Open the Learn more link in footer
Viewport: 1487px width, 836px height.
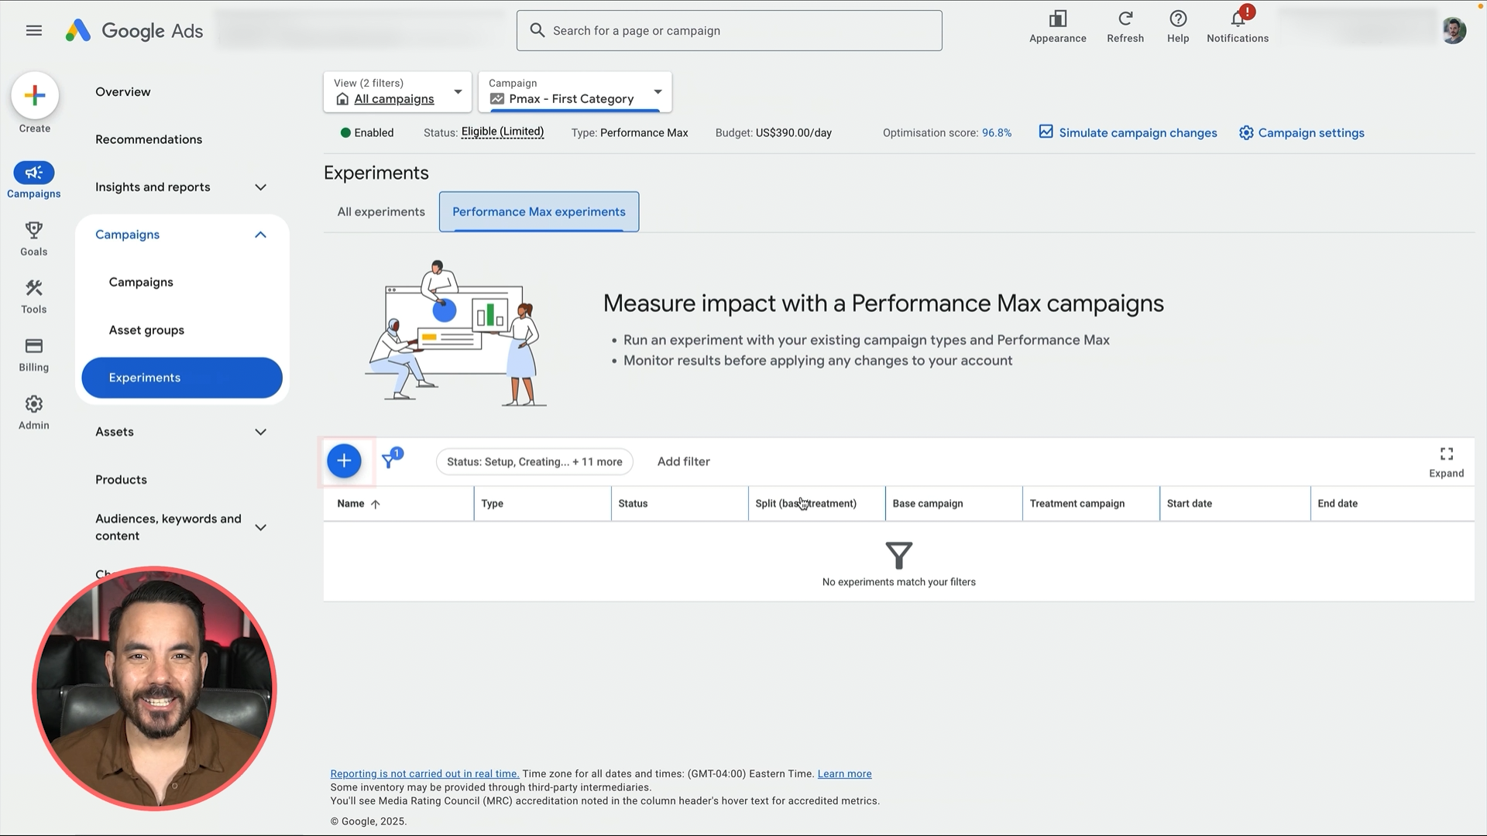pos(844,774)
